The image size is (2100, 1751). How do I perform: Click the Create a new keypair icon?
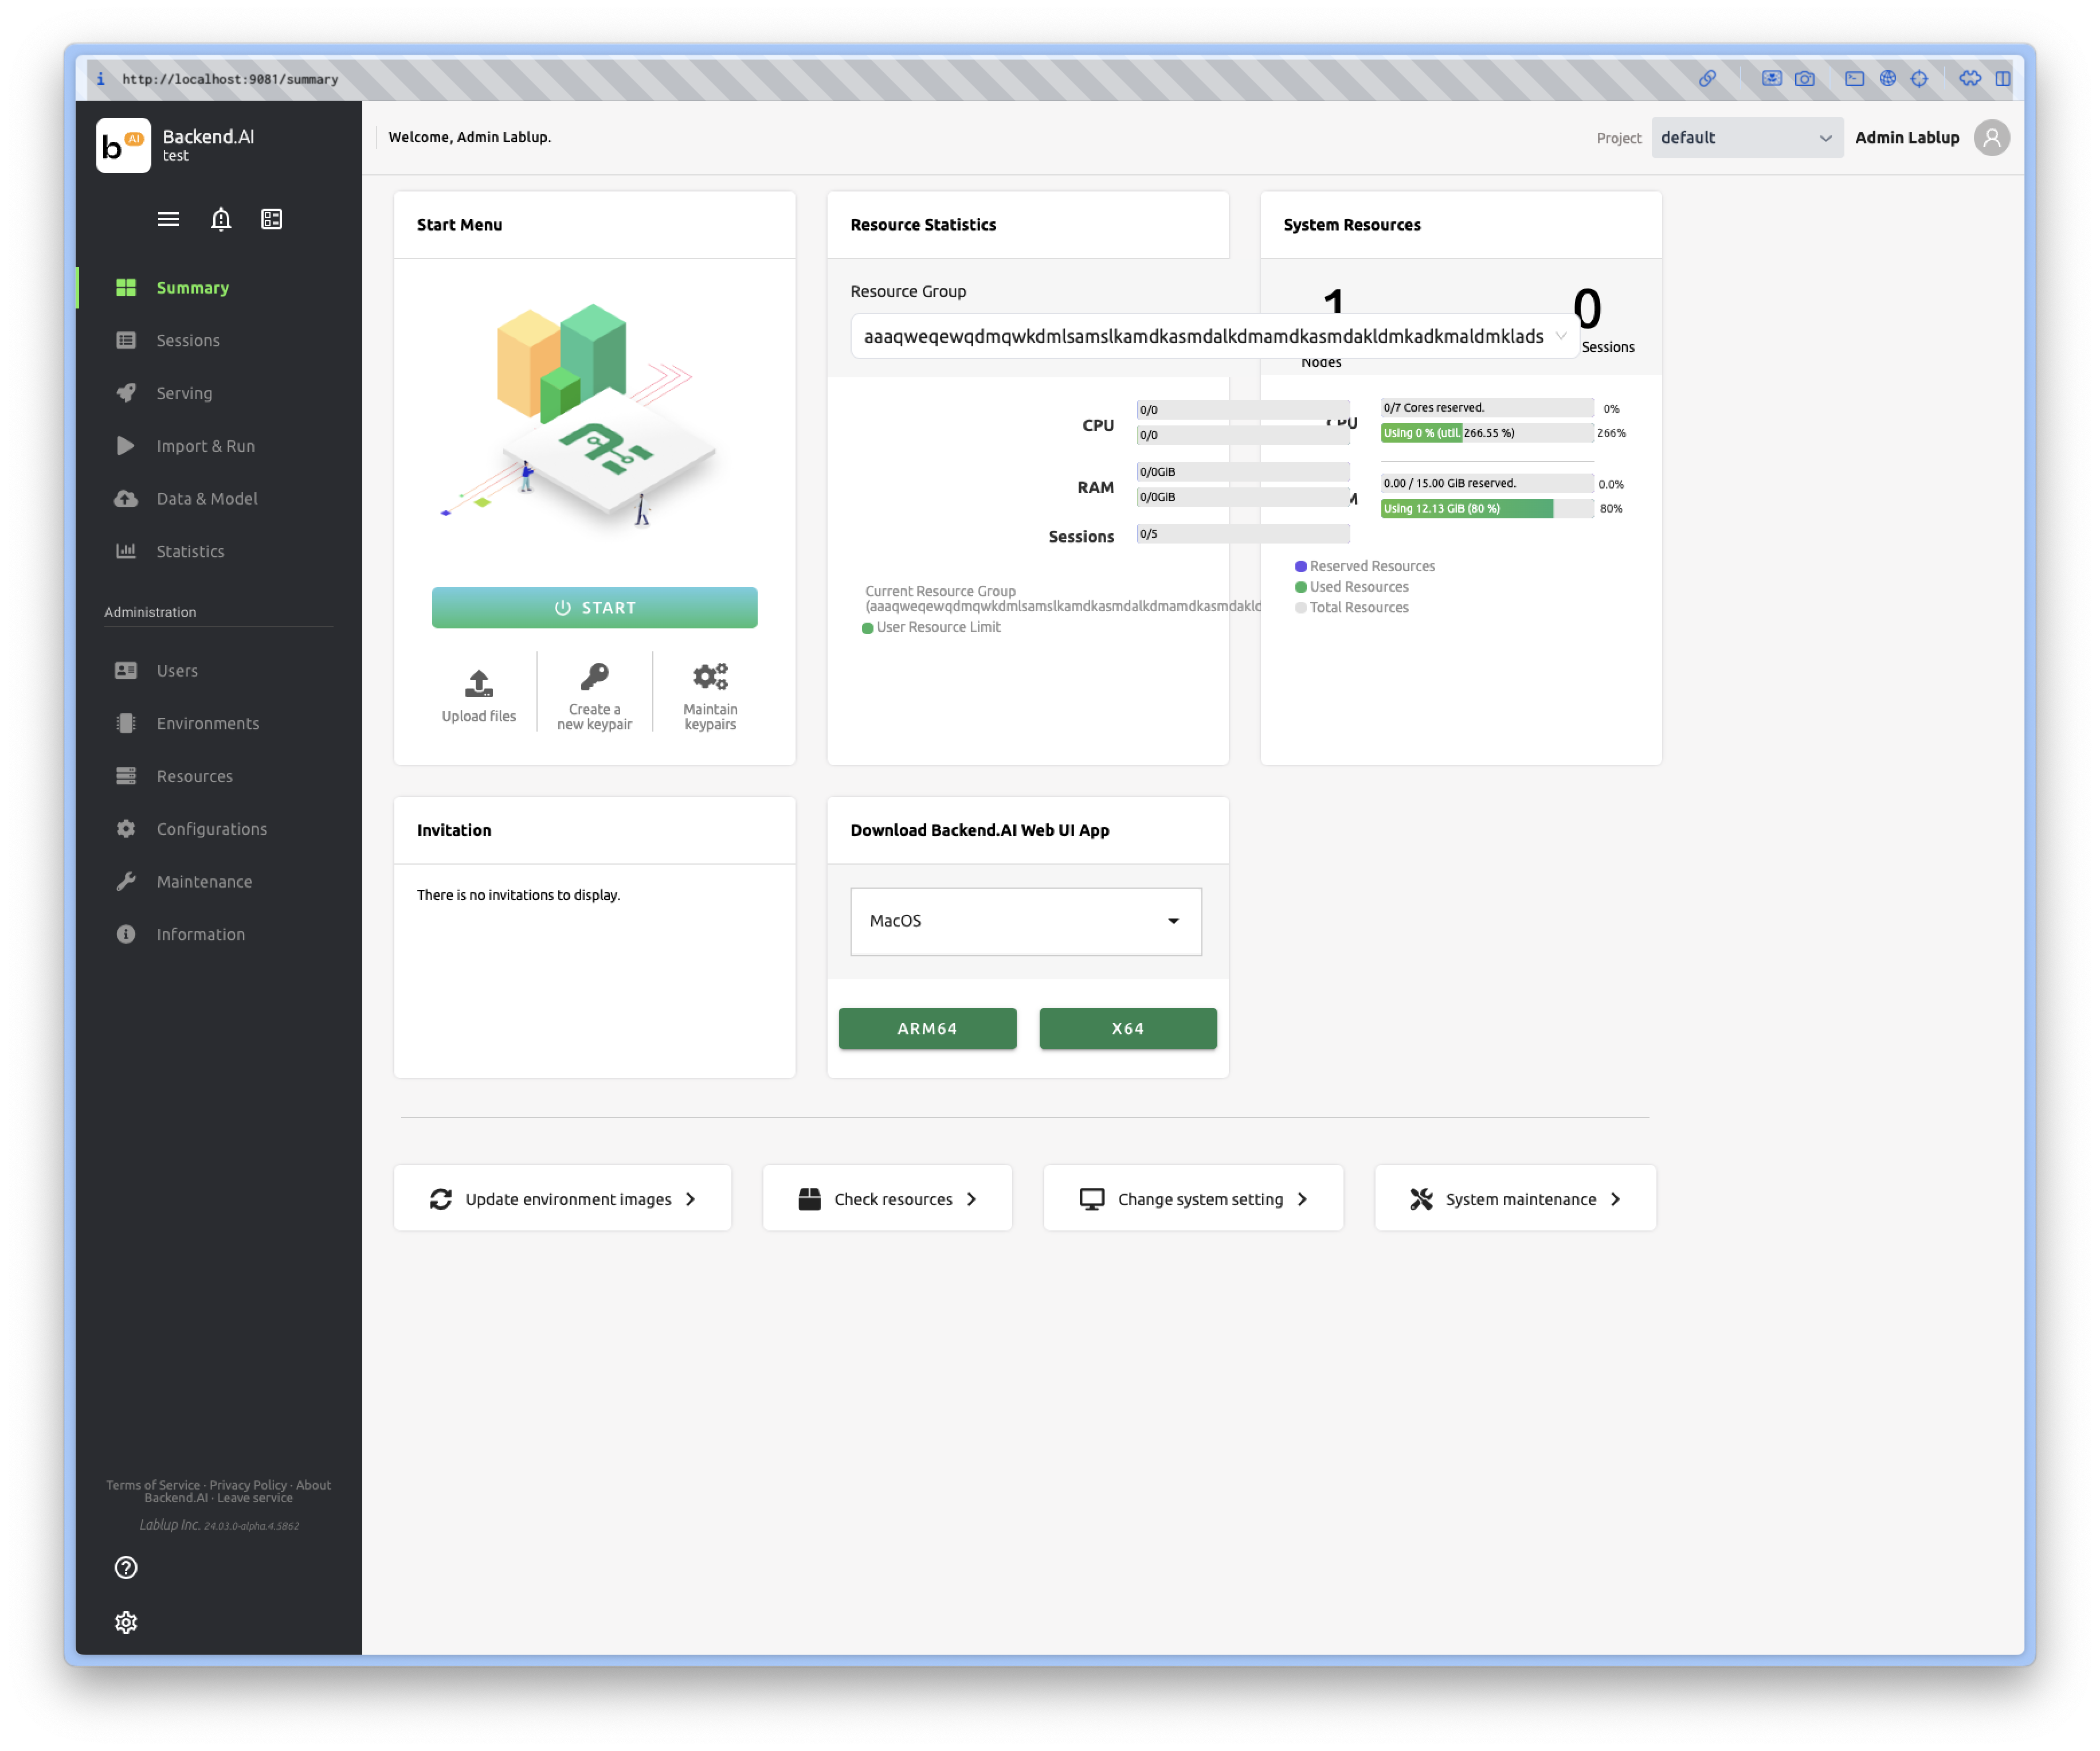tap(595, 677)
